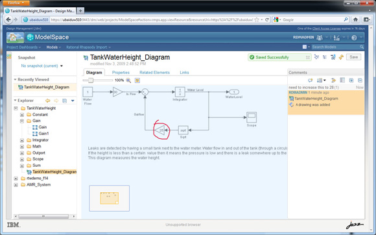Expand the Integrator folder node

22,140
